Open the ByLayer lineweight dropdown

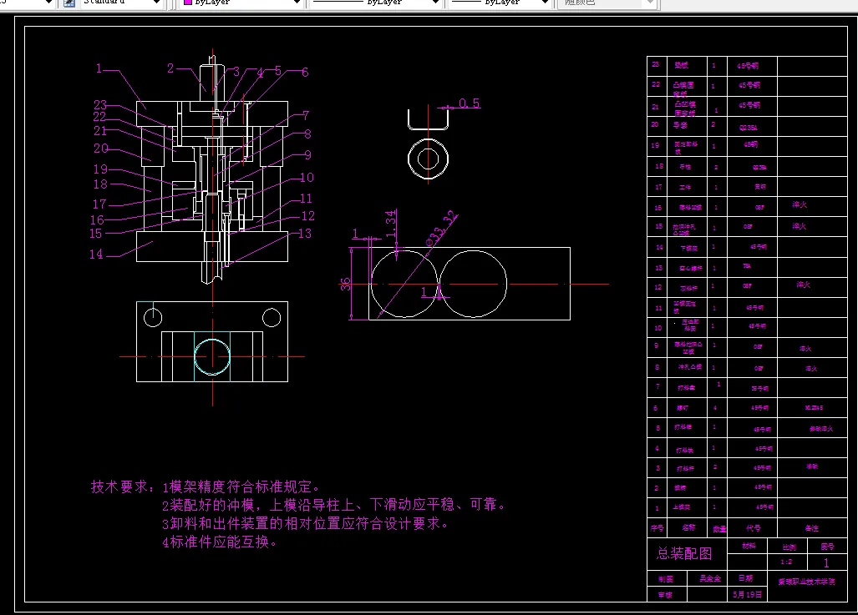tap(499, 3)
